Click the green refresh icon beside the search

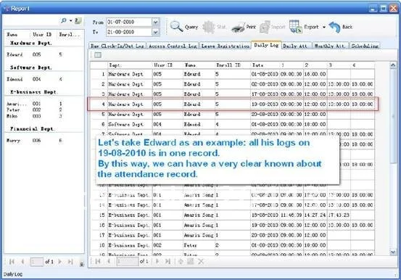[78, 21]
